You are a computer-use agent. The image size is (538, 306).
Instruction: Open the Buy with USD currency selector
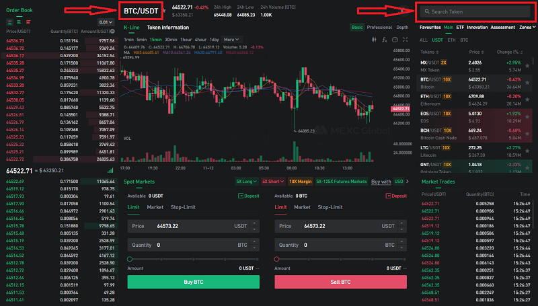[399, 182]
